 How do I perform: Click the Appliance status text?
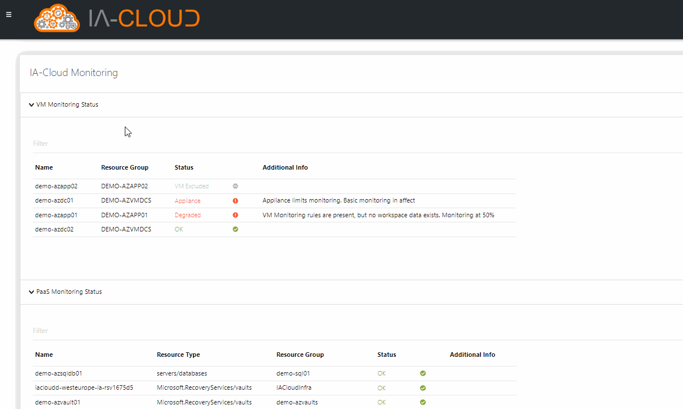coord(188,201)
